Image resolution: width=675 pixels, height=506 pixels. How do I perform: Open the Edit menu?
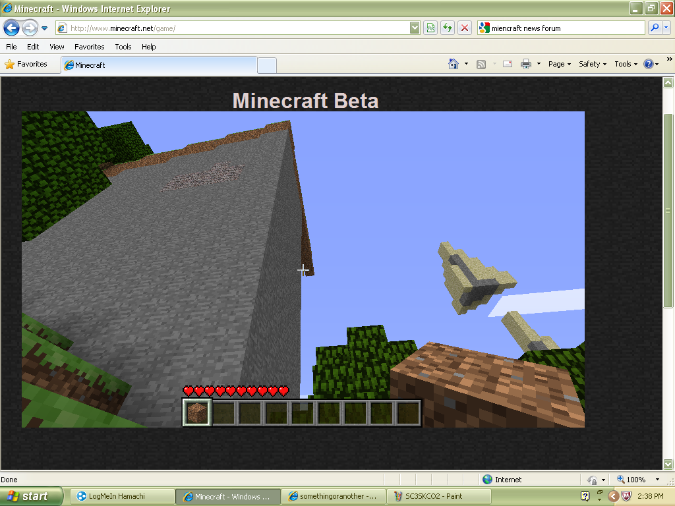[x=33, y=47]
